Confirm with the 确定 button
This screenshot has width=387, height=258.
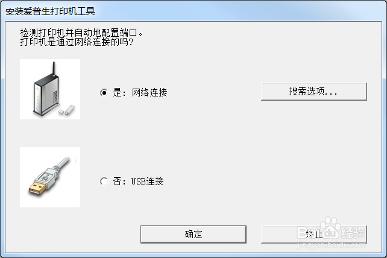(193, 234)
